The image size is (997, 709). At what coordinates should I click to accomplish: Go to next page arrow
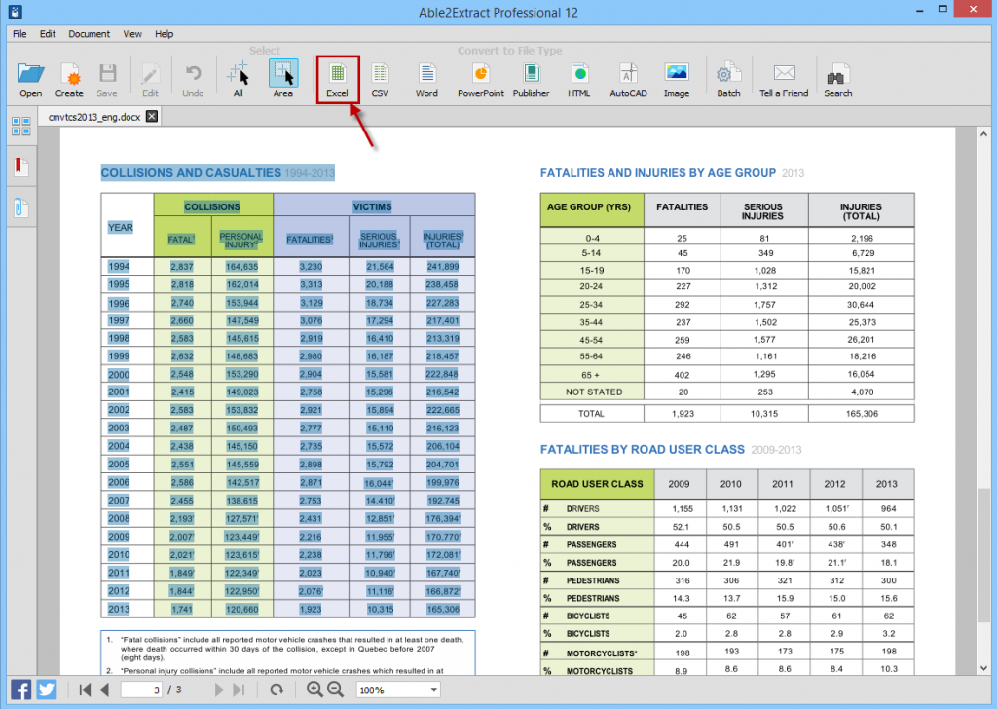(219, 690)
